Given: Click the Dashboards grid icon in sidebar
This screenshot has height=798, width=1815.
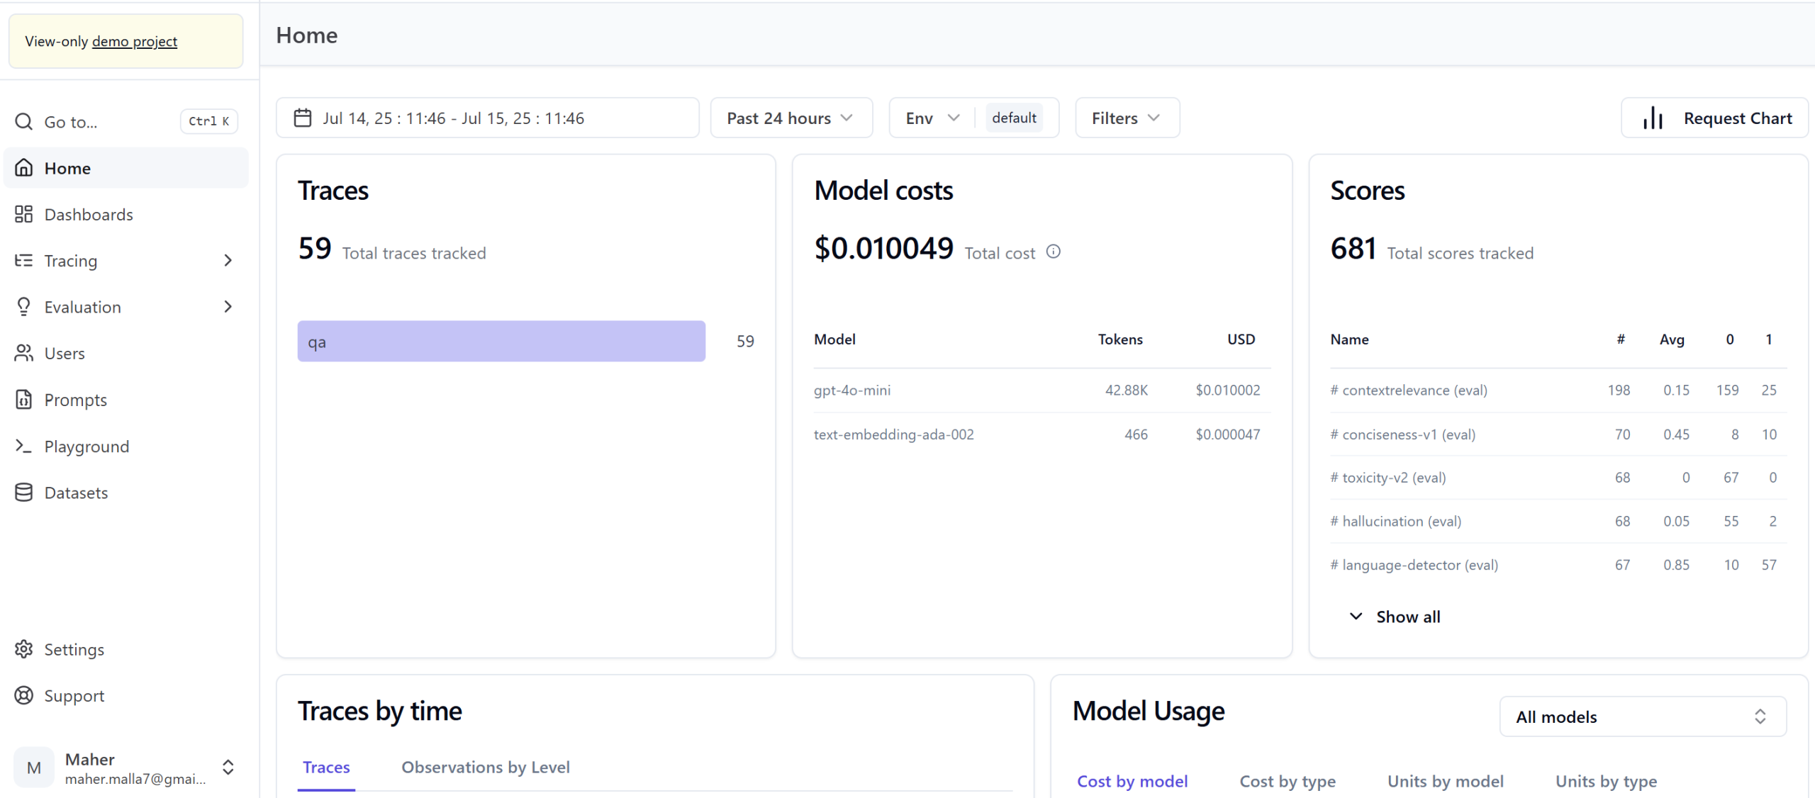Looking at the screenshot, I should pyautogui.click(x=23, y=214).
